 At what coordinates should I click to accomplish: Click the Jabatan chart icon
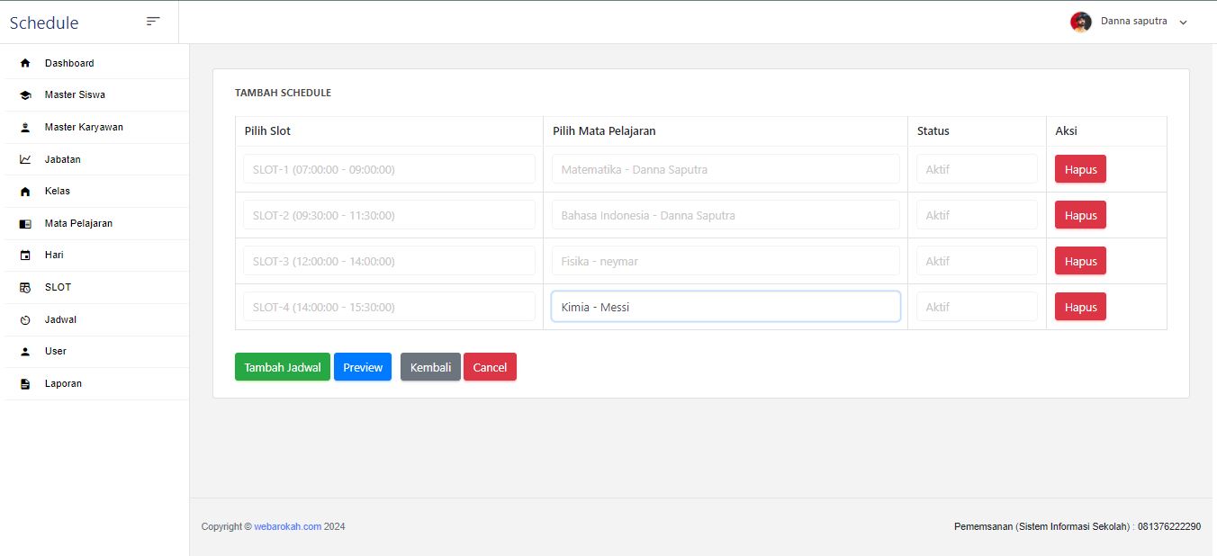point(25,159)
